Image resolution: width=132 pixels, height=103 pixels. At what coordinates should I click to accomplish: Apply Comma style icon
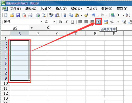(118, 22)
